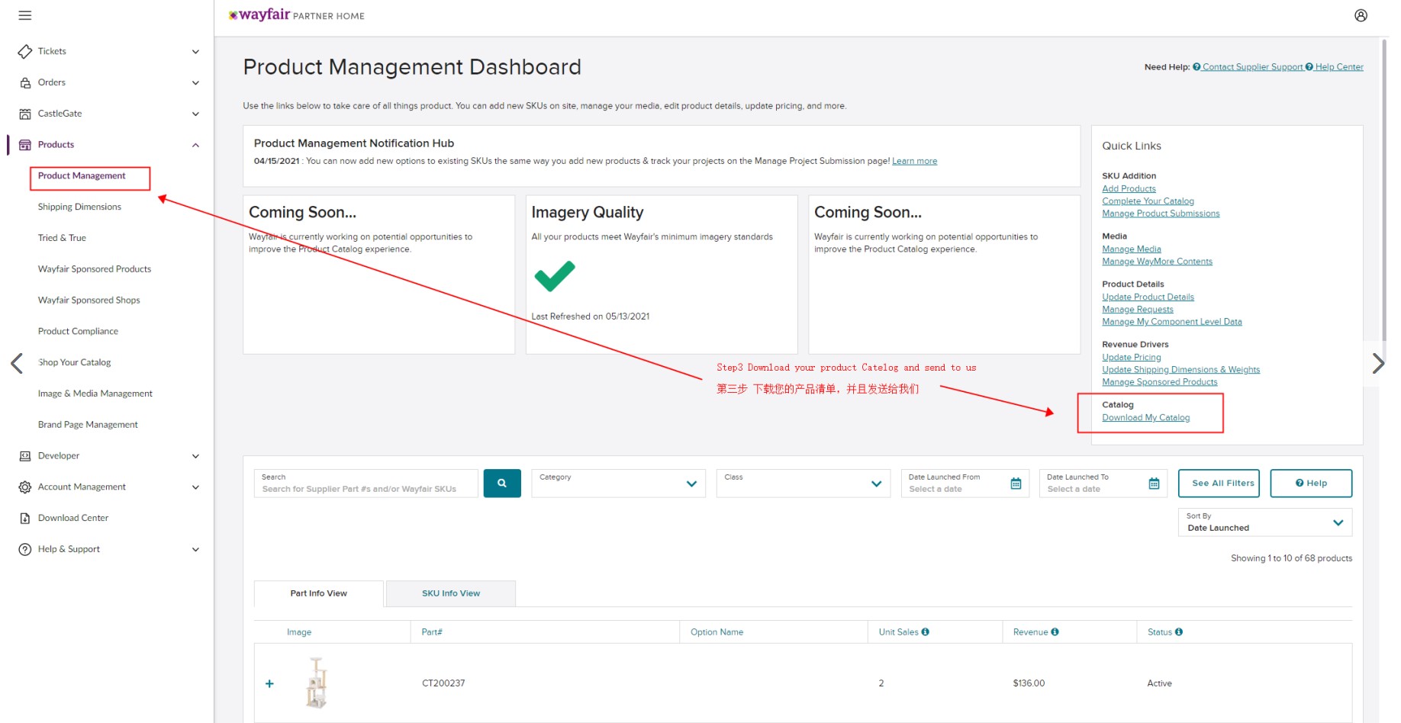Click Add Products link
1401x723 pixels.
coord(1129,189)
